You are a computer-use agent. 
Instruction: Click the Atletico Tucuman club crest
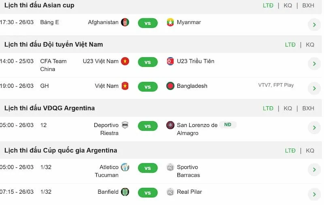tap(125, 167)
